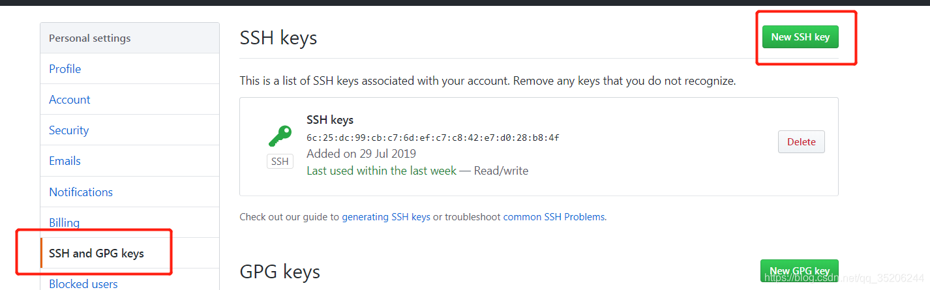Viewport: 930px width, 290px height.
Task: Open the Security settings section
Action: (x=68, y=130)
